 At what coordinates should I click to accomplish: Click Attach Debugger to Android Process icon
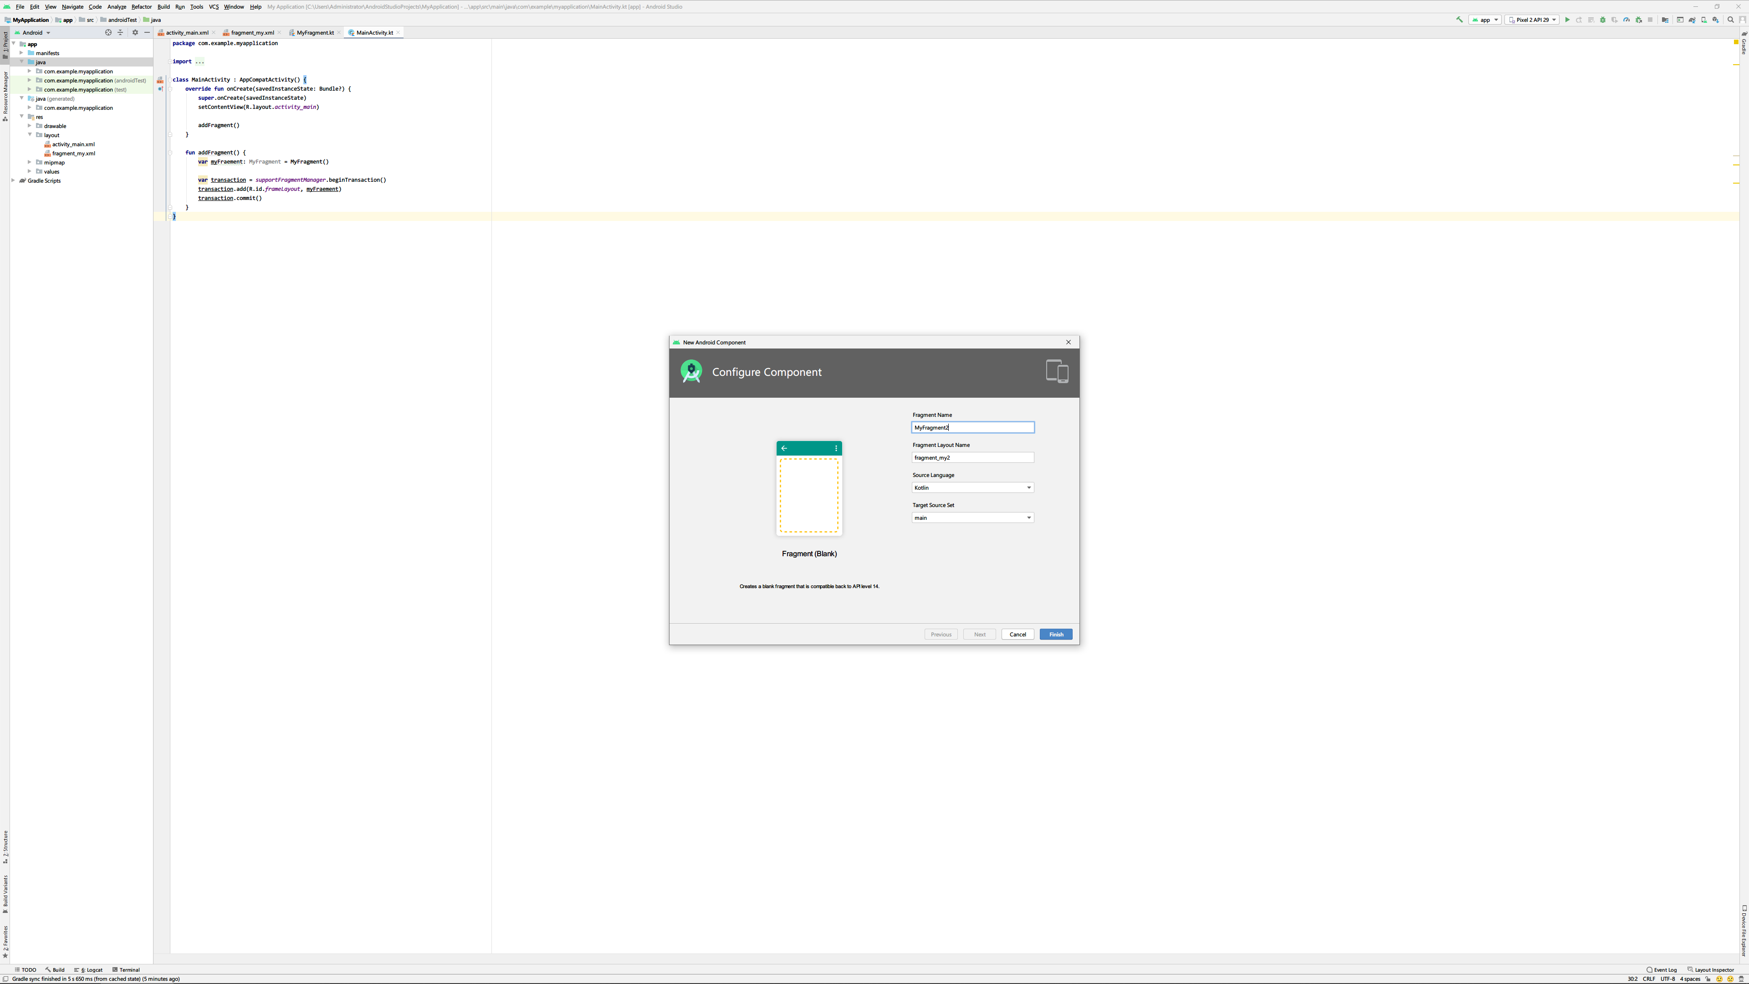(1638, 20)
